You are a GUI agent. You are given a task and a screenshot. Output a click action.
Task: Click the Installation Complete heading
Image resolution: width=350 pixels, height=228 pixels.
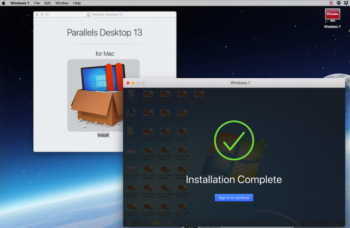(234, 179)
